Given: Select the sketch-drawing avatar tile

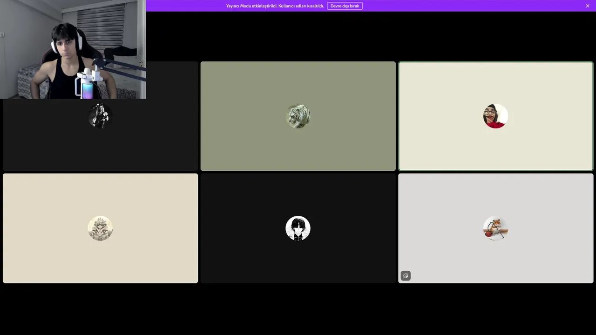Looking at the screenshot, I should click(x=100, y=228).
